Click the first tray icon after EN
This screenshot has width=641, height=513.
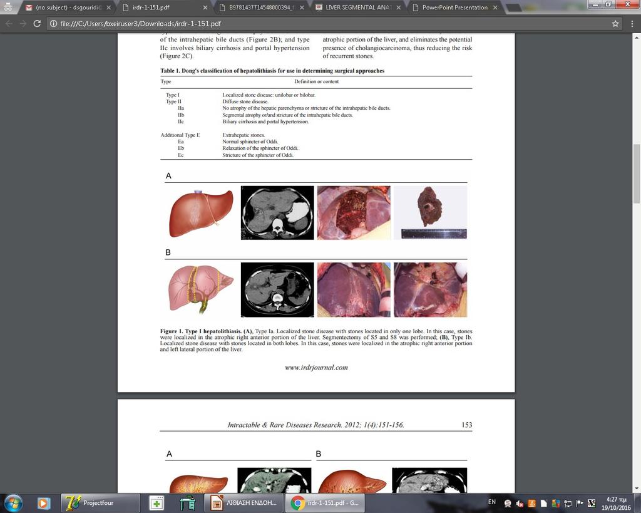pyautogui.click(x=508, y=503)
